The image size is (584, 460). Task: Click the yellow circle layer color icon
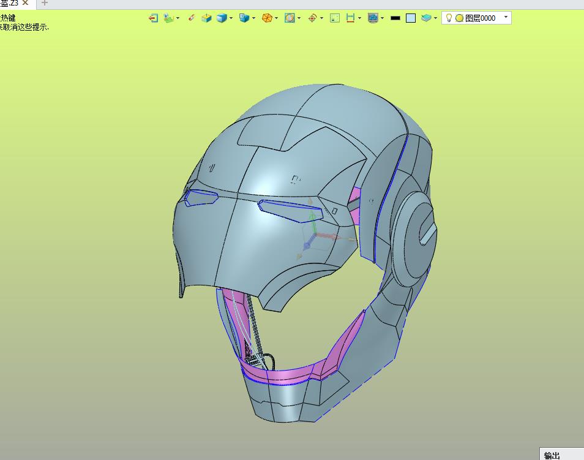tap(459, 18)
